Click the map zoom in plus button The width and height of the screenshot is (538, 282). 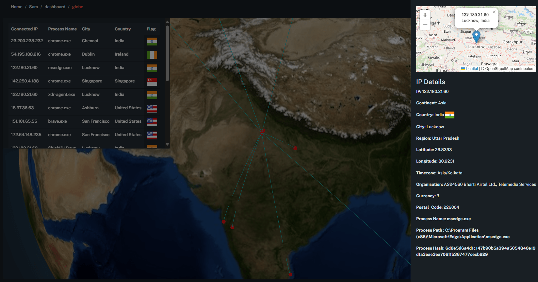tap(425, 15)
